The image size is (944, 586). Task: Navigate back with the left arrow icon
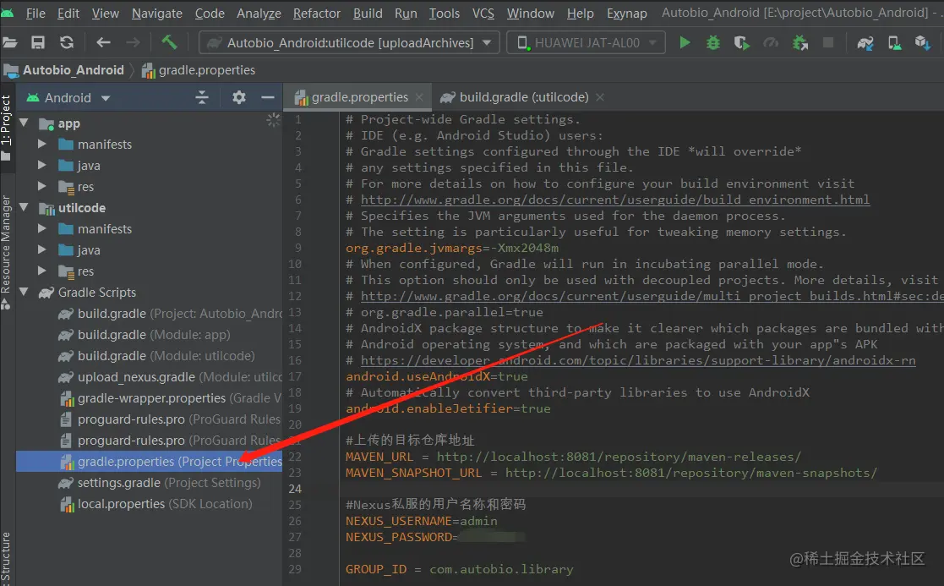[104, 43]
